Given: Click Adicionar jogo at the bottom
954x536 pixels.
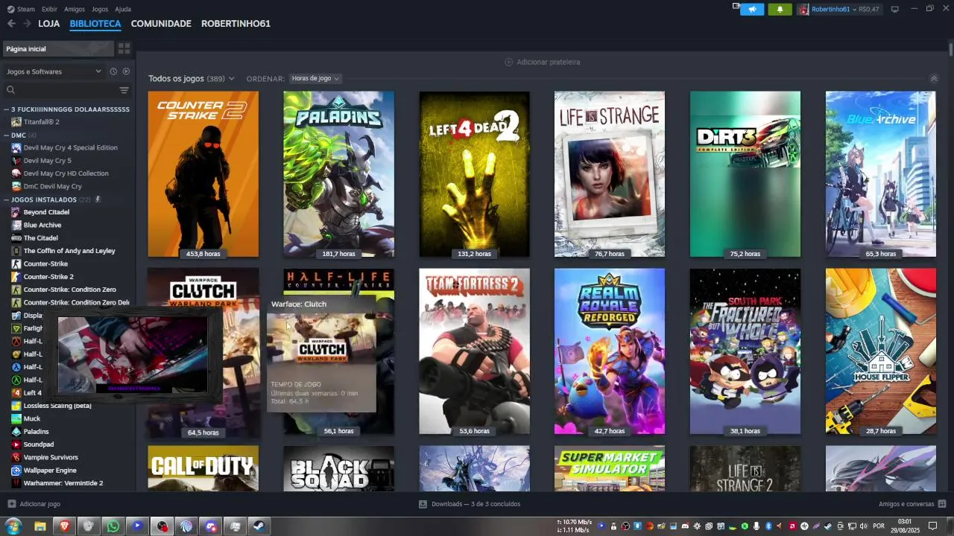Looking at the screenshot, I should (x=34, y=504).
